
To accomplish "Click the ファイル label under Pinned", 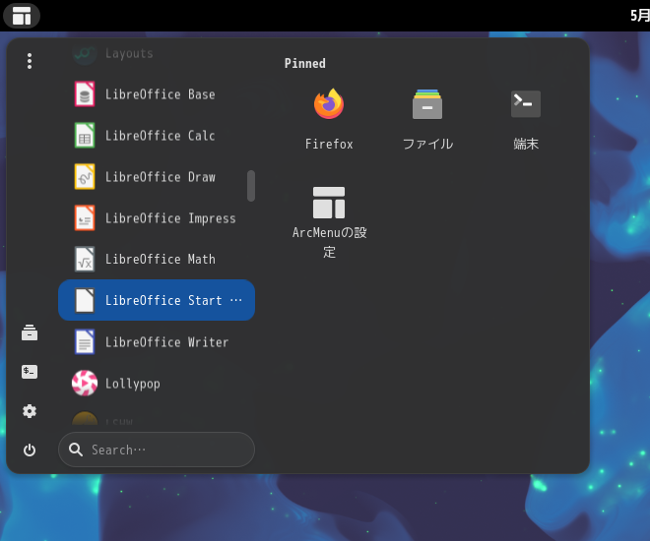I will coord(427,144).
